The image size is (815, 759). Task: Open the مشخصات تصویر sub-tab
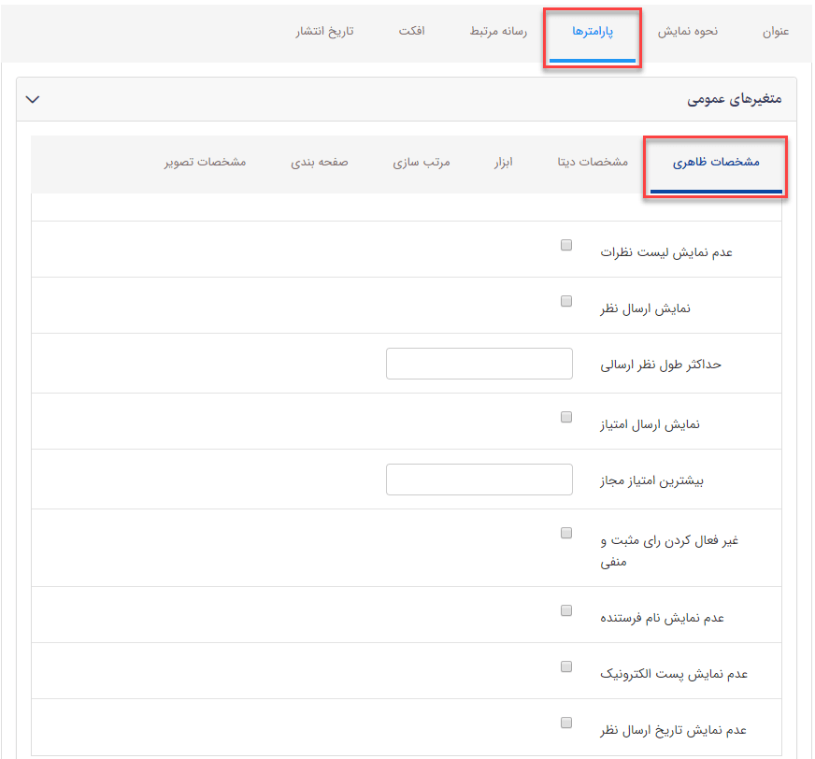click(x=206, y=161)
